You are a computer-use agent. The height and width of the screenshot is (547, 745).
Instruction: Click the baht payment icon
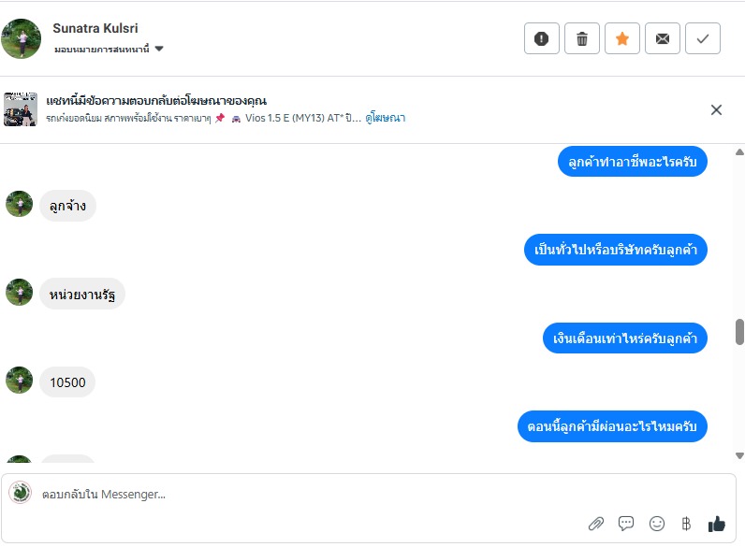coord(686,524)
